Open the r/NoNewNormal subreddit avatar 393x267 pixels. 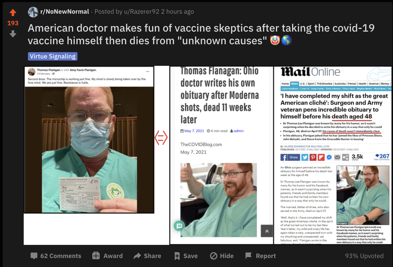[33, 12]
